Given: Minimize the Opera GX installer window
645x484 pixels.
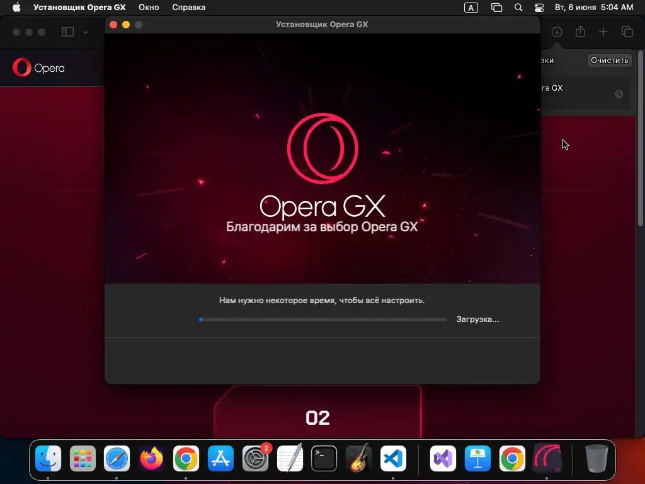Looking at the screenshot, I should point(126,25).
